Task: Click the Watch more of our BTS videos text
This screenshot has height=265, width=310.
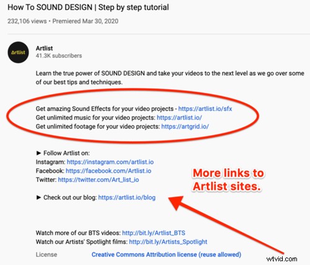Action: pos(78,233)
